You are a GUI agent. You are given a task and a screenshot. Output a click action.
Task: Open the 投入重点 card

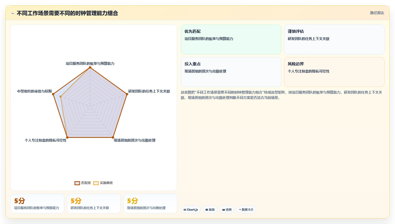point(231,72)
